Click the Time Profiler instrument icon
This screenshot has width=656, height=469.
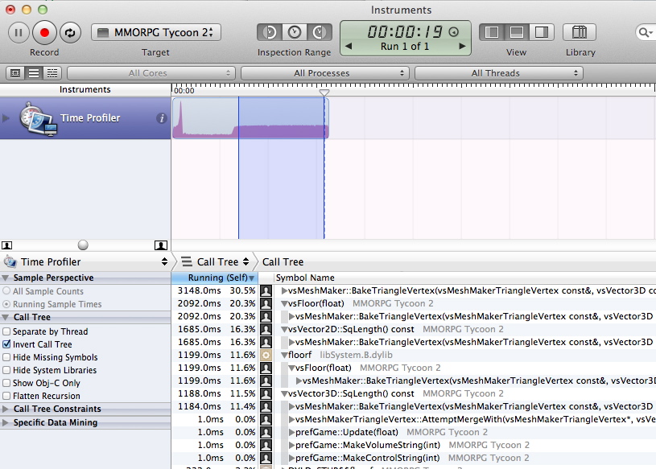coord(38,119)
